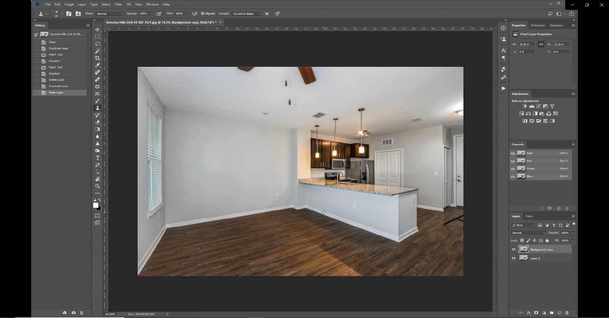Select the Open history state
The width and height of the screenshot is (609, 318).
point(60,42)
